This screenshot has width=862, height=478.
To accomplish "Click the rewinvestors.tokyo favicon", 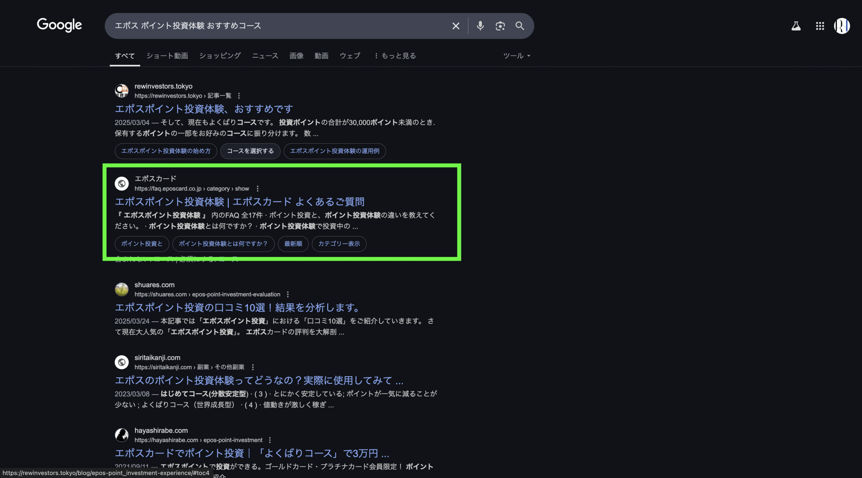I will [122, 91].
